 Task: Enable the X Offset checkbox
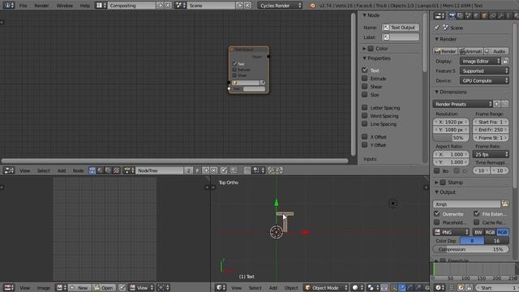point(365,137)
